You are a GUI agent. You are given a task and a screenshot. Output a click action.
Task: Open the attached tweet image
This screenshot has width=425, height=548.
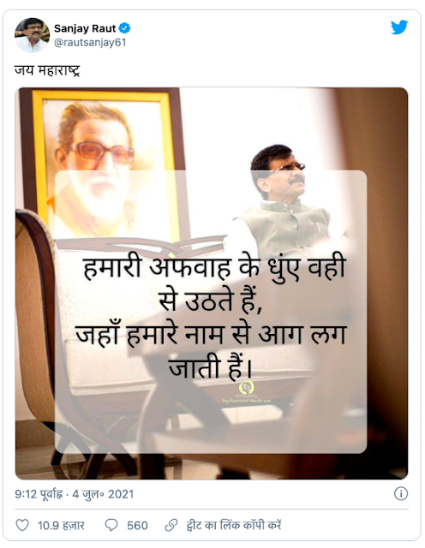click(212, 283)
